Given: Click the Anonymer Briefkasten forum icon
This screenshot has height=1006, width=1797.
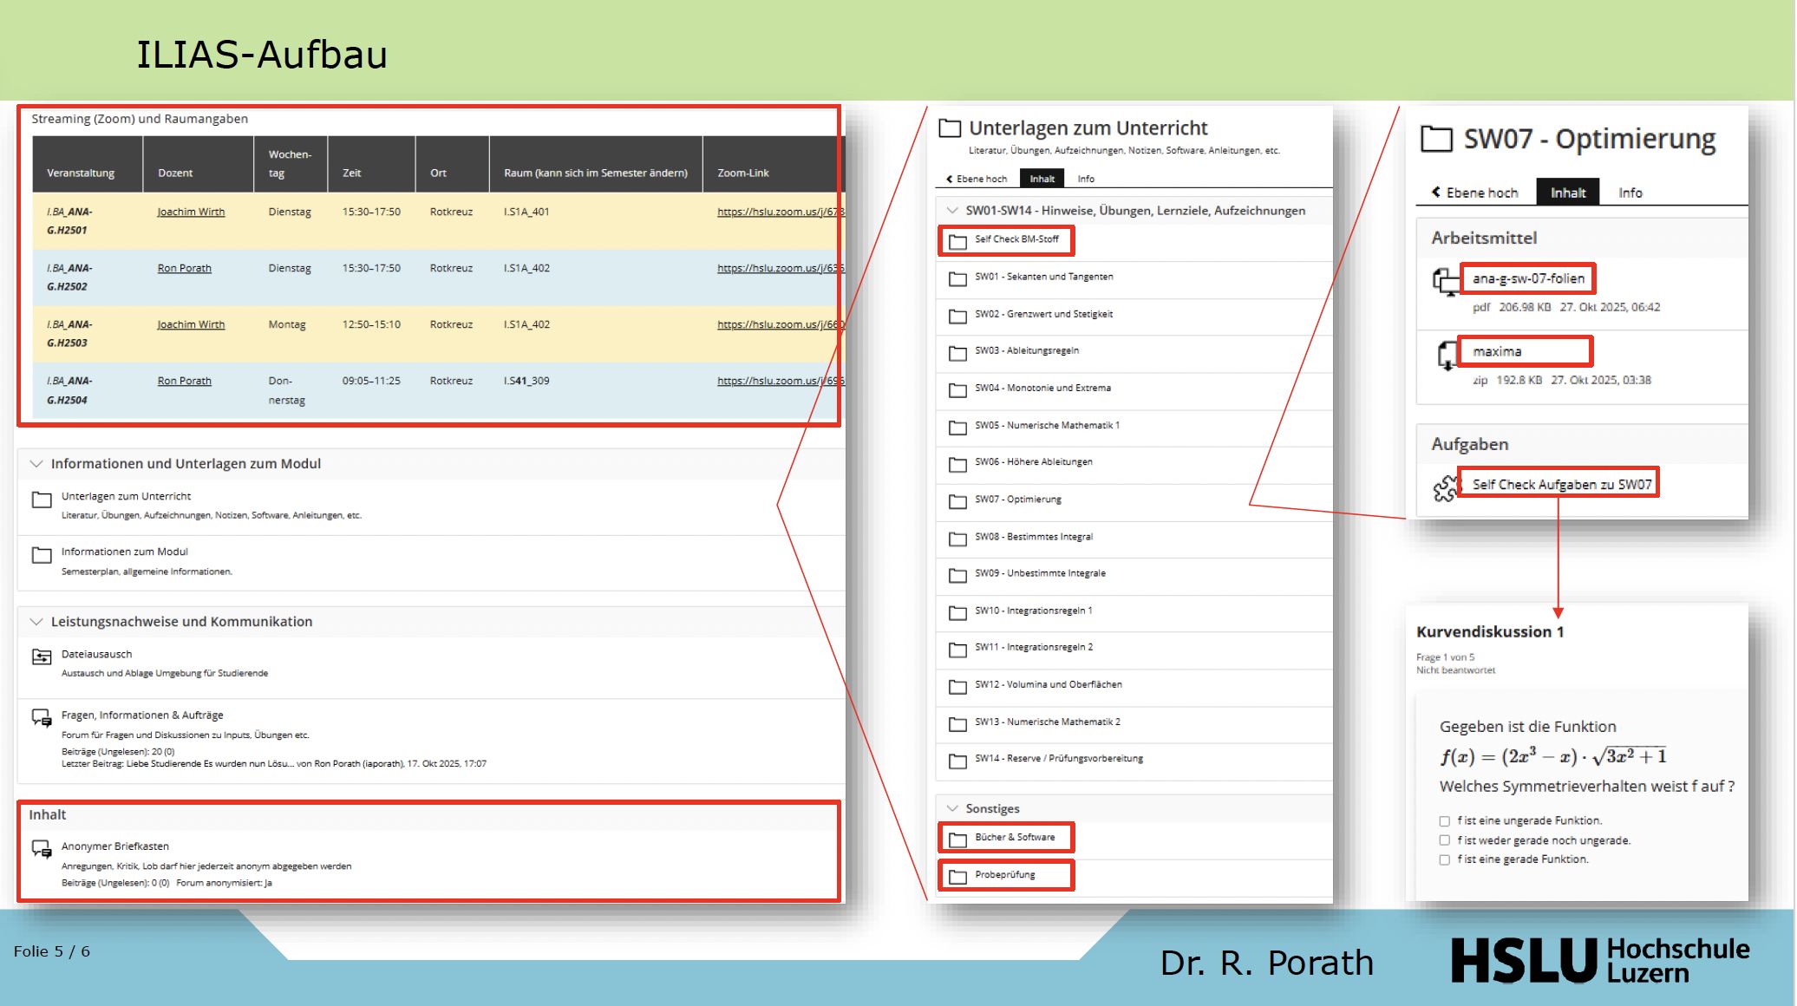Looking at the screenshot, I should pyautogui.click(x=41, y=849).
